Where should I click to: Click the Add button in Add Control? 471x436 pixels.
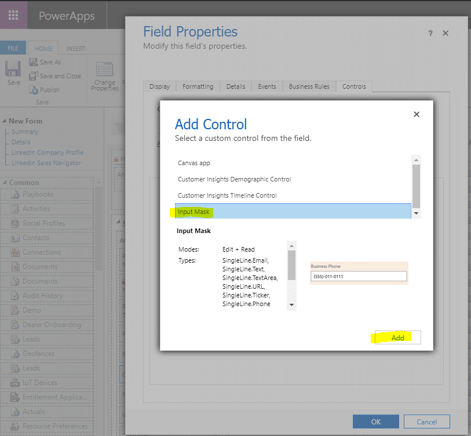[x=397, y=337]
